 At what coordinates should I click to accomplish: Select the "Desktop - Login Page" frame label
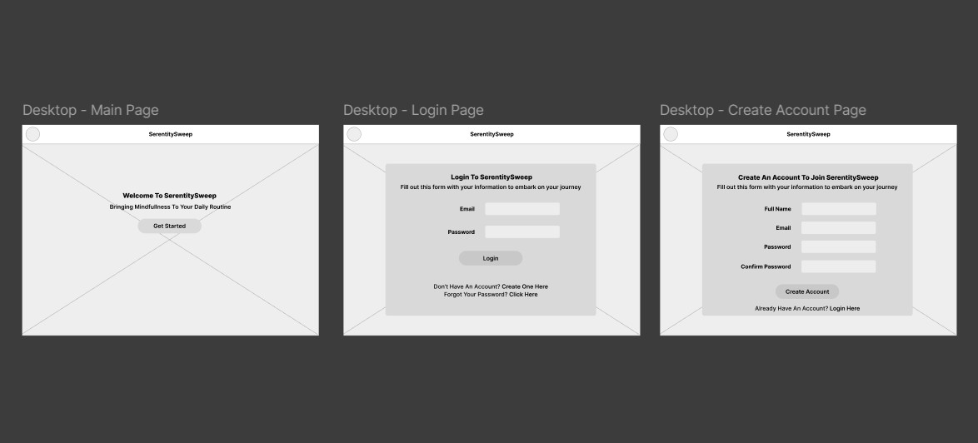point(413,111)
